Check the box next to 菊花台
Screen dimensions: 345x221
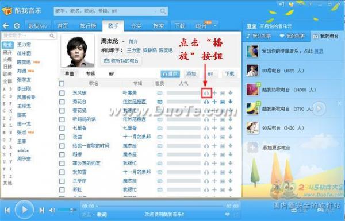(x=62, y=102)
